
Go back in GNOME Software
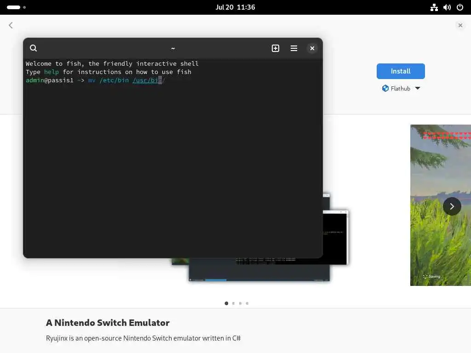tap(11, 25)
